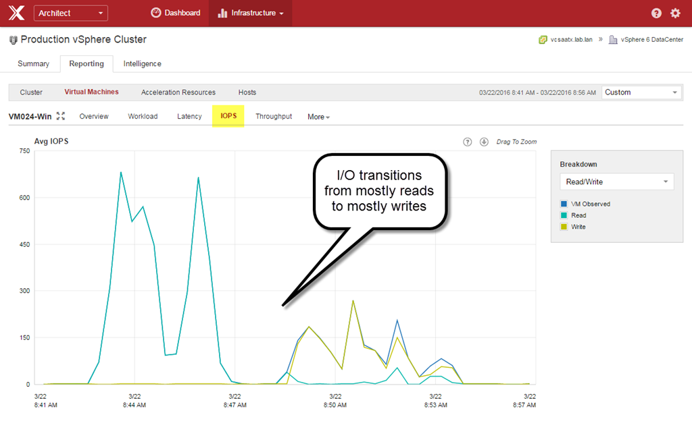Expand VM024-Win chart to fullscreen

click(61, 116)
